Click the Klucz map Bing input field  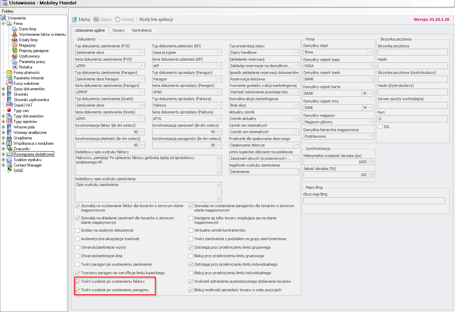pos(374,201)
